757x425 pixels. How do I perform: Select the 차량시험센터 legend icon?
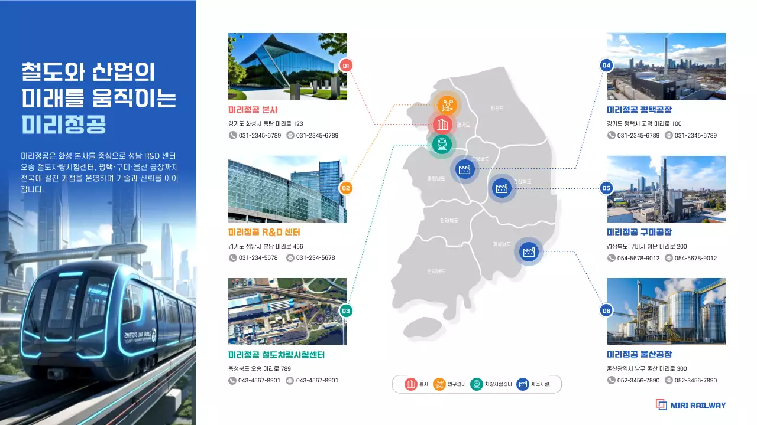click(477, 384)
